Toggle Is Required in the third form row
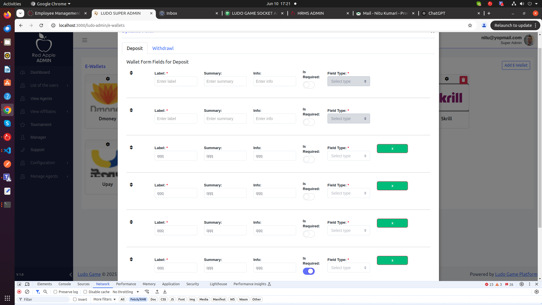The image size is (542, 305). coord(309,159)
